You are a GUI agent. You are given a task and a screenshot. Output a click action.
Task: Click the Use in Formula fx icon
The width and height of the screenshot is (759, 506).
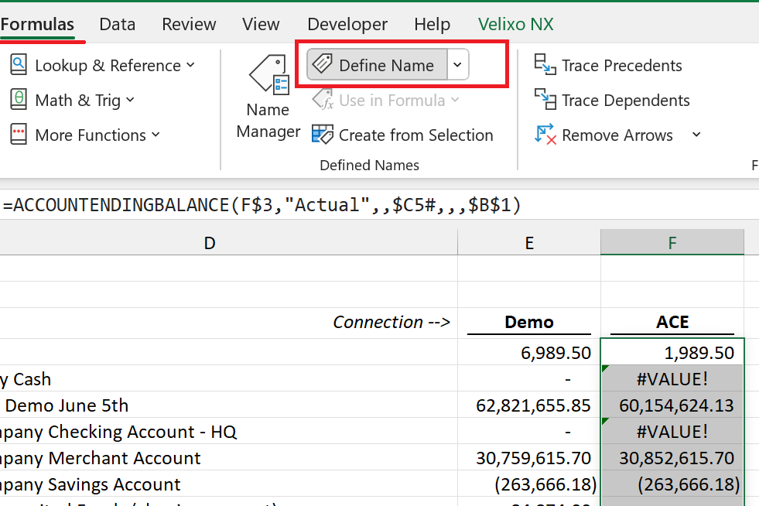(323, 100)
